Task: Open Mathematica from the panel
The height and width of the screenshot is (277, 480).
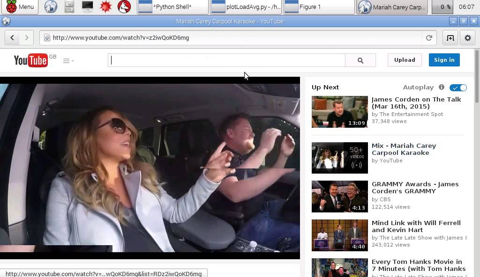Action: pyautogui.click(x=105, y=7)
